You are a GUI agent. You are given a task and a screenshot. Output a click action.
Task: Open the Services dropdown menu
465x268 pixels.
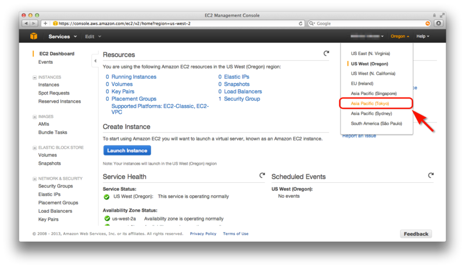[63, 37]
